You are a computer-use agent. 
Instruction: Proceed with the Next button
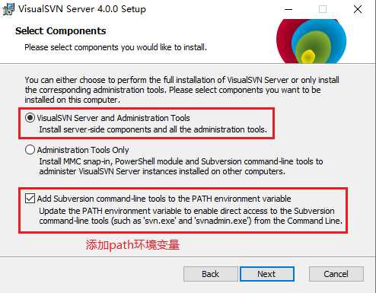coord(266,274)
